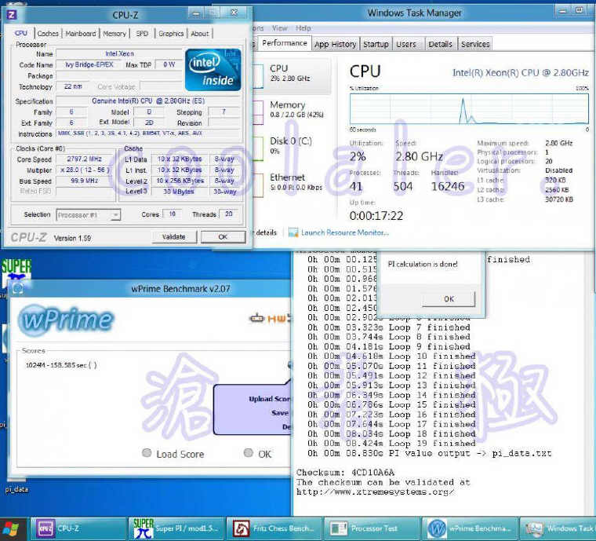
Task: Open the Details tab in Task Manager
Action: pos(440,44)
